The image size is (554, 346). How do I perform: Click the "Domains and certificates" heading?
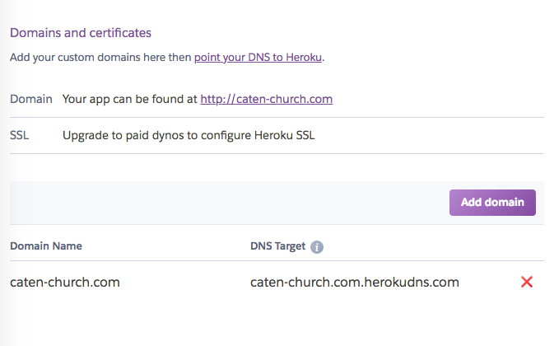pyautogui.click(x=81, y=33)
